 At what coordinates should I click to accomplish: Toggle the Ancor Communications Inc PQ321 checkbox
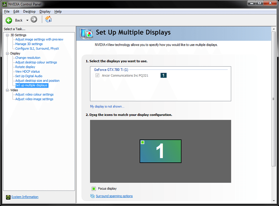pos(97,75)
